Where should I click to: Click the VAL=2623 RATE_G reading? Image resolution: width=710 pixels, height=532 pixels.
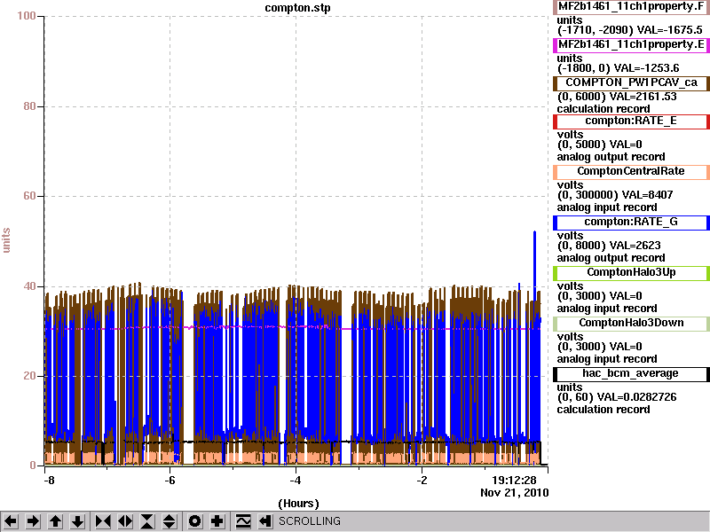635,246
